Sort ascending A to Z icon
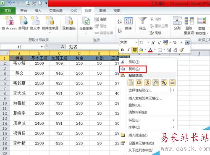This screenshot has height=155, width=210. [120, 21]
